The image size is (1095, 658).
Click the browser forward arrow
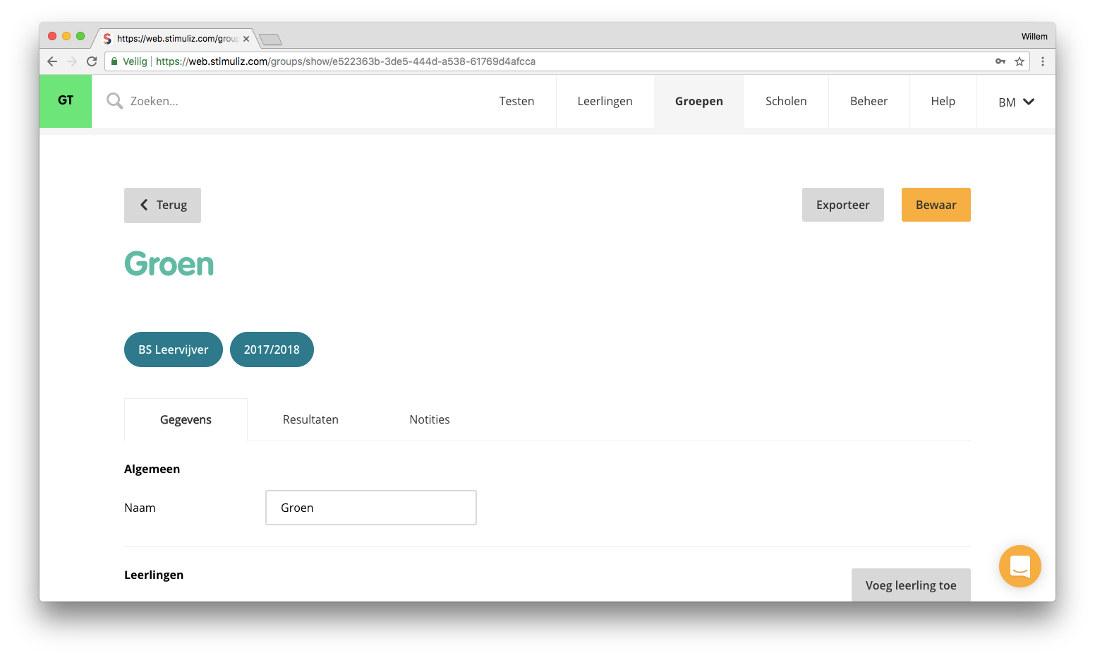(x=72, y=61)
